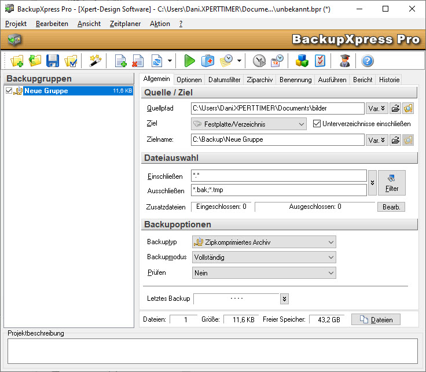426x372 pixels.
Task: Click the graduate figure icon
Action: tap(345, 61)
